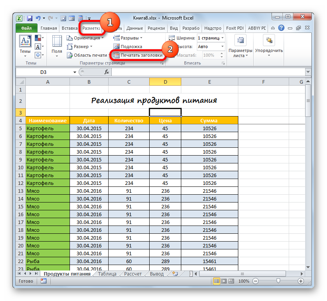Click the Файл (File) button
This screenshot has height=301, width=327.
click(26, 28)
